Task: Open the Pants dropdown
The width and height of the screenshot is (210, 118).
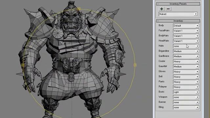Action: 186,82
